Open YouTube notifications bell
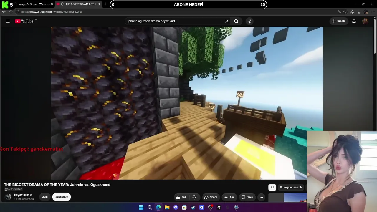This screenshot has height=212, width=377. (x=354, y=21)
